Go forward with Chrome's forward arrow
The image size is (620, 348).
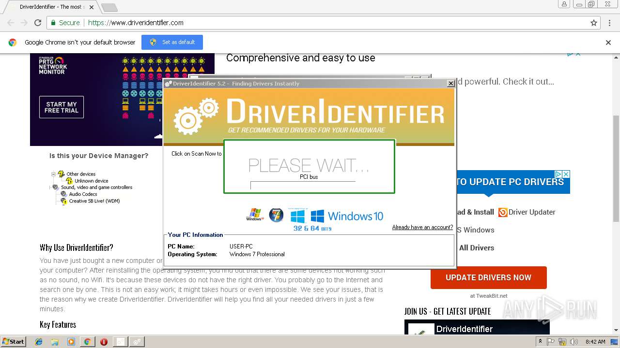tap(24, 23)
